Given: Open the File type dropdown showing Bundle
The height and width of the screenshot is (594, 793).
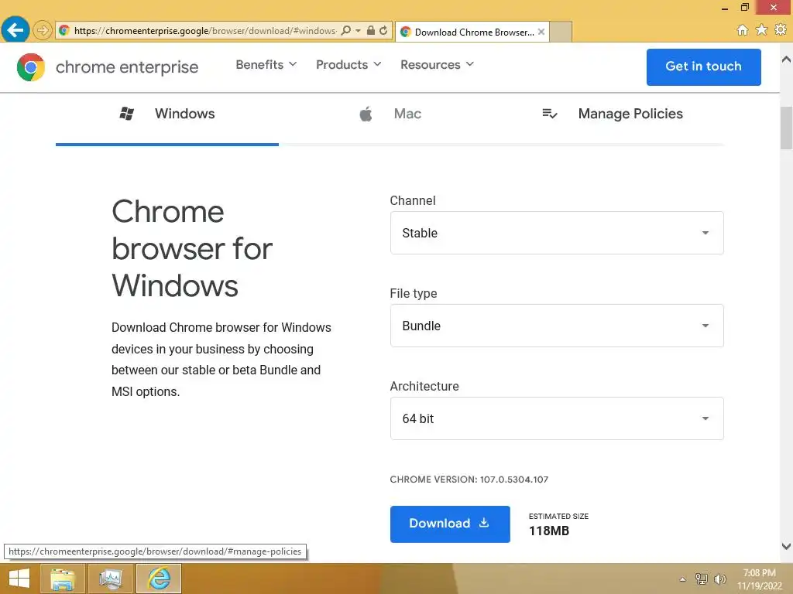Looking at the screenshot, I should coord(557,326).
